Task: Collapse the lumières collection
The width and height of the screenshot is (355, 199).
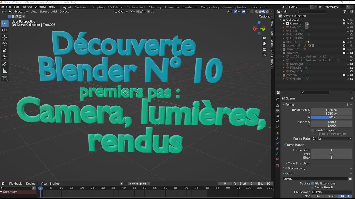Action: pos(280,53)
